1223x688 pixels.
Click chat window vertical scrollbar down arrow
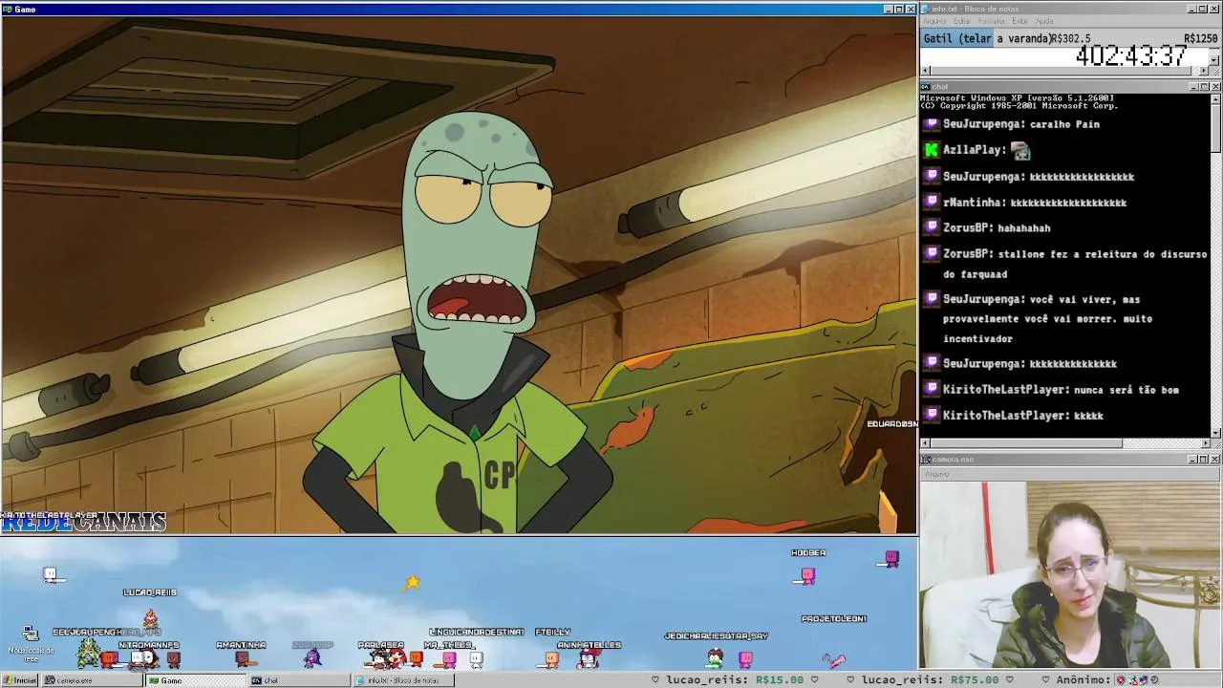[x=1214, y=433]
